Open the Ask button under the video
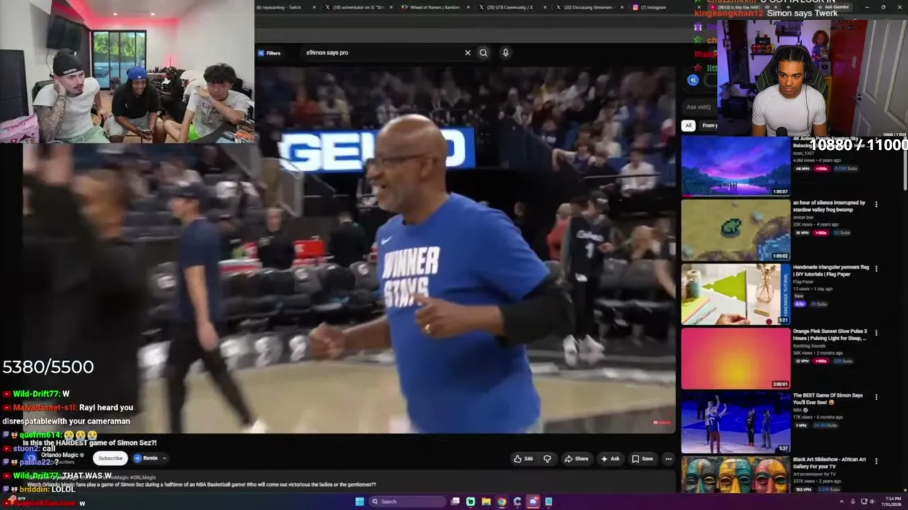The width and height of the screenshot is (908, 510). 610,459
